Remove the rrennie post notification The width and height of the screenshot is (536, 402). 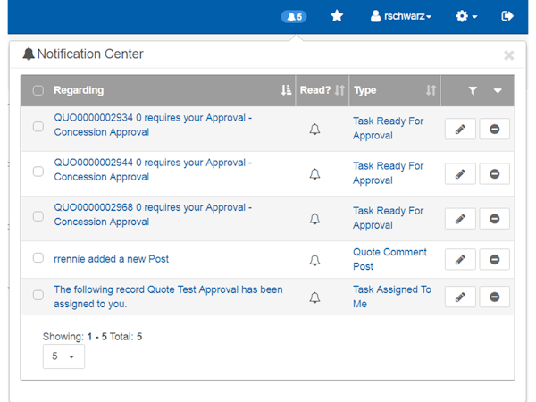494,260
